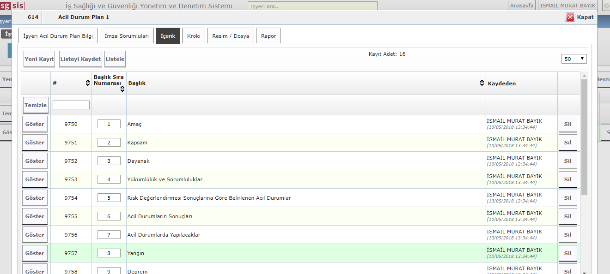Screen dimensions: 610x274
Task: Open the Rapor tab
Action: point(268,36)
